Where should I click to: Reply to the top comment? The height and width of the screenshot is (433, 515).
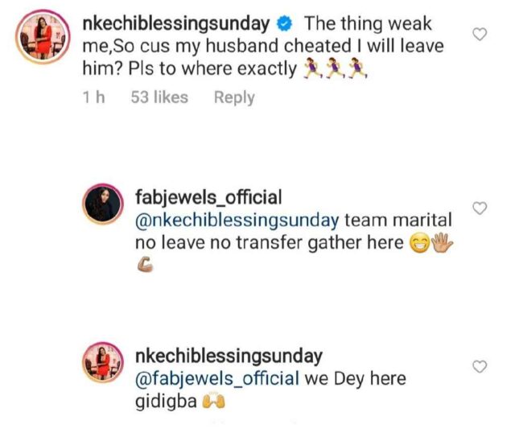point(234,97)
